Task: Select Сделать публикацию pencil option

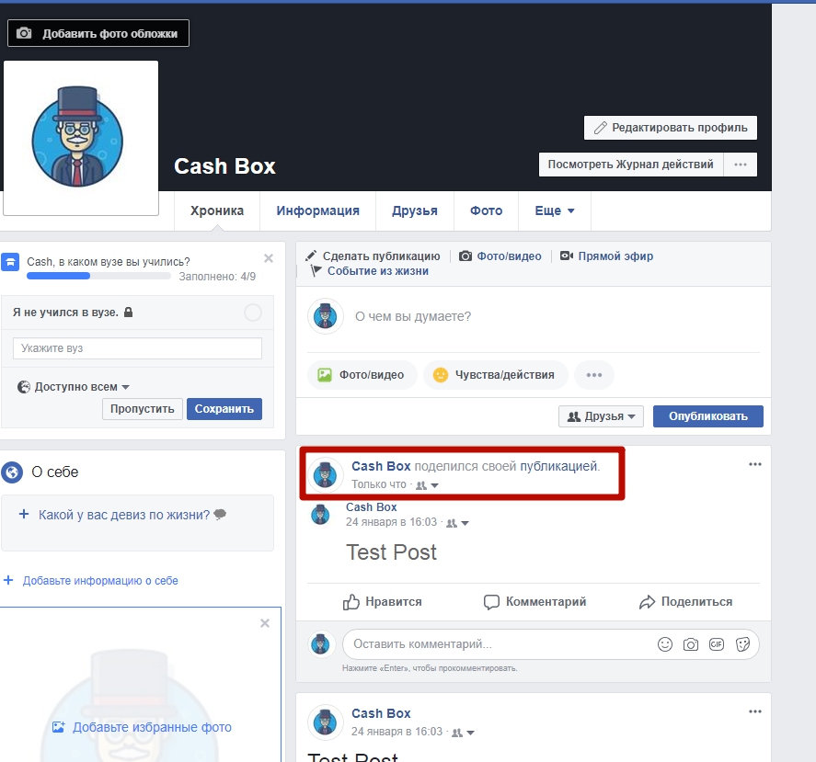Action: pyautogui.click(x=373, y=256)
